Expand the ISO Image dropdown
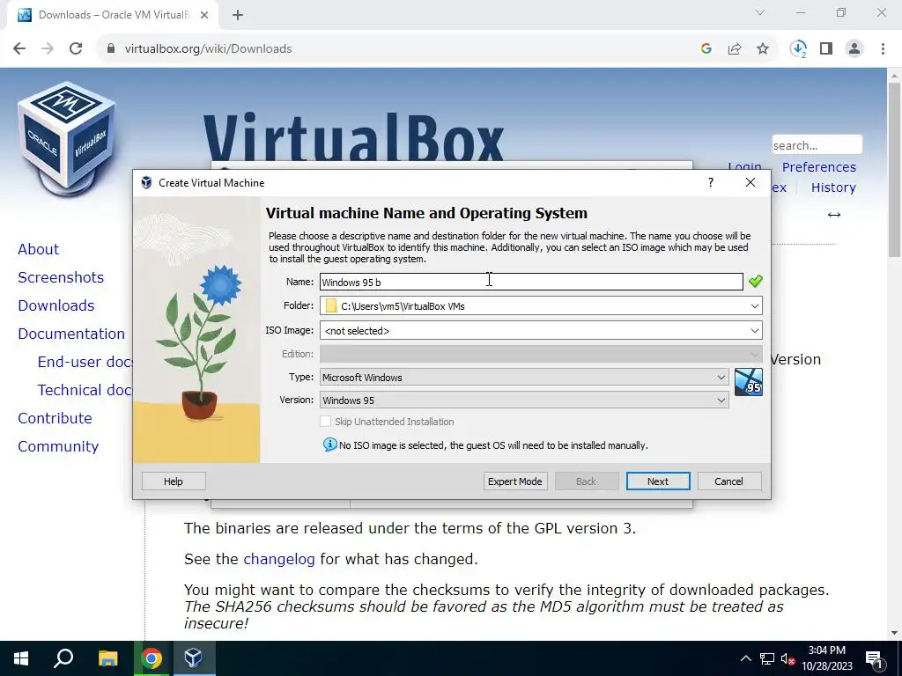 (x=755, y=331)
